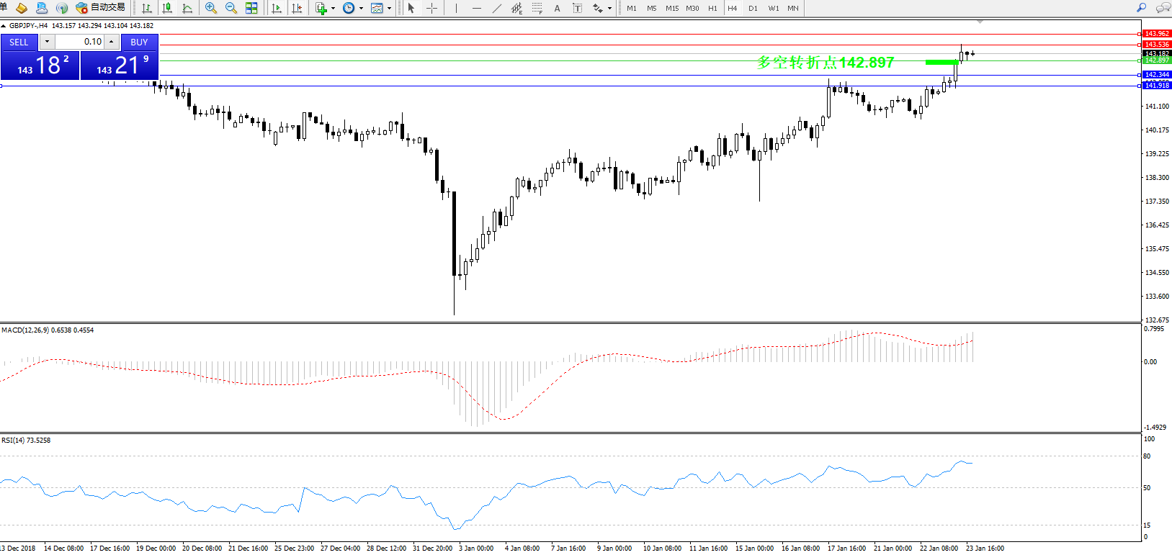1172x555 pixels.
Task: Click the Tile Windows icon
Action: coord(251,8)
